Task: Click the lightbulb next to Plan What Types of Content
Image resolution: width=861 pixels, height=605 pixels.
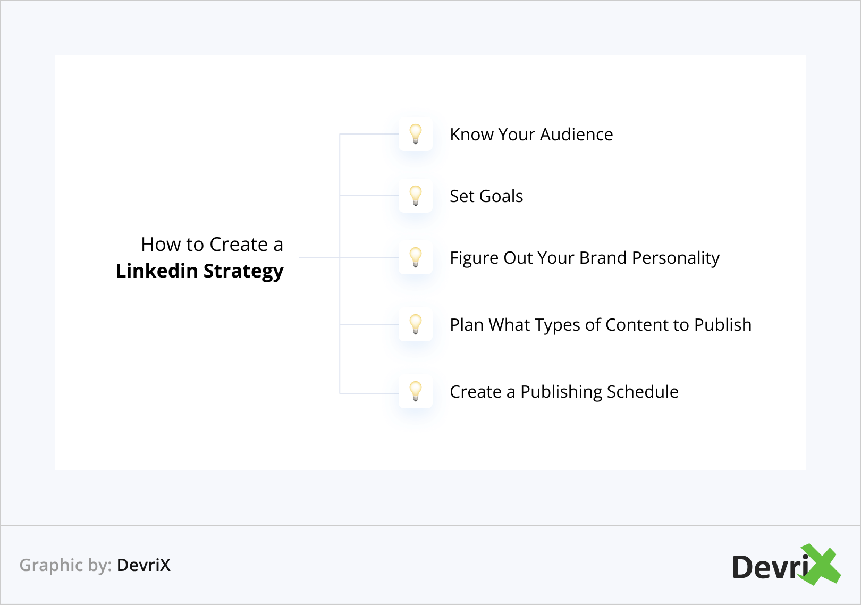Action: pyautogui.click(x=416, y=324)
